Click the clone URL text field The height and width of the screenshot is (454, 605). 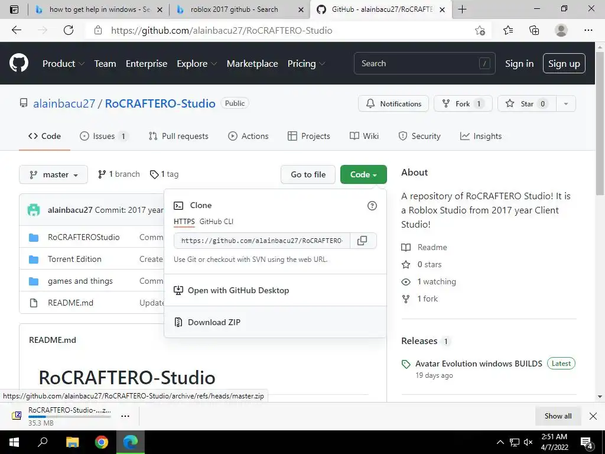[262, 241]
